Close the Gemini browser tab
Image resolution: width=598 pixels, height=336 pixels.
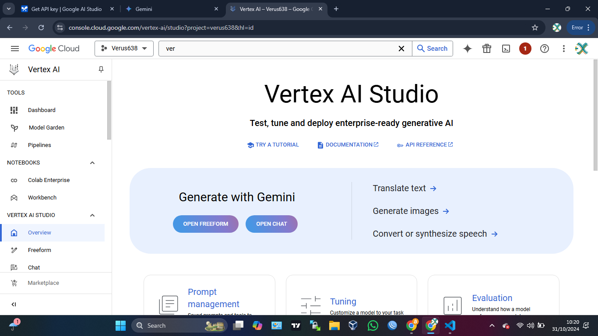point(216,9)
